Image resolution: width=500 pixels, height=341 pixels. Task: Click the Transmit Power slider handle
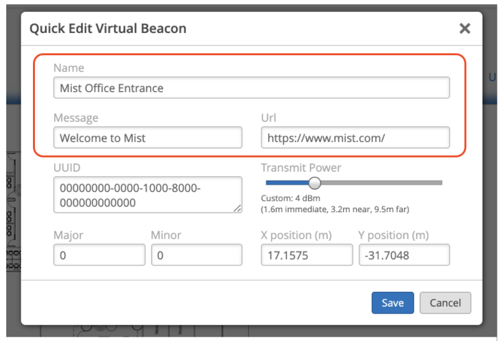(315, 183)
